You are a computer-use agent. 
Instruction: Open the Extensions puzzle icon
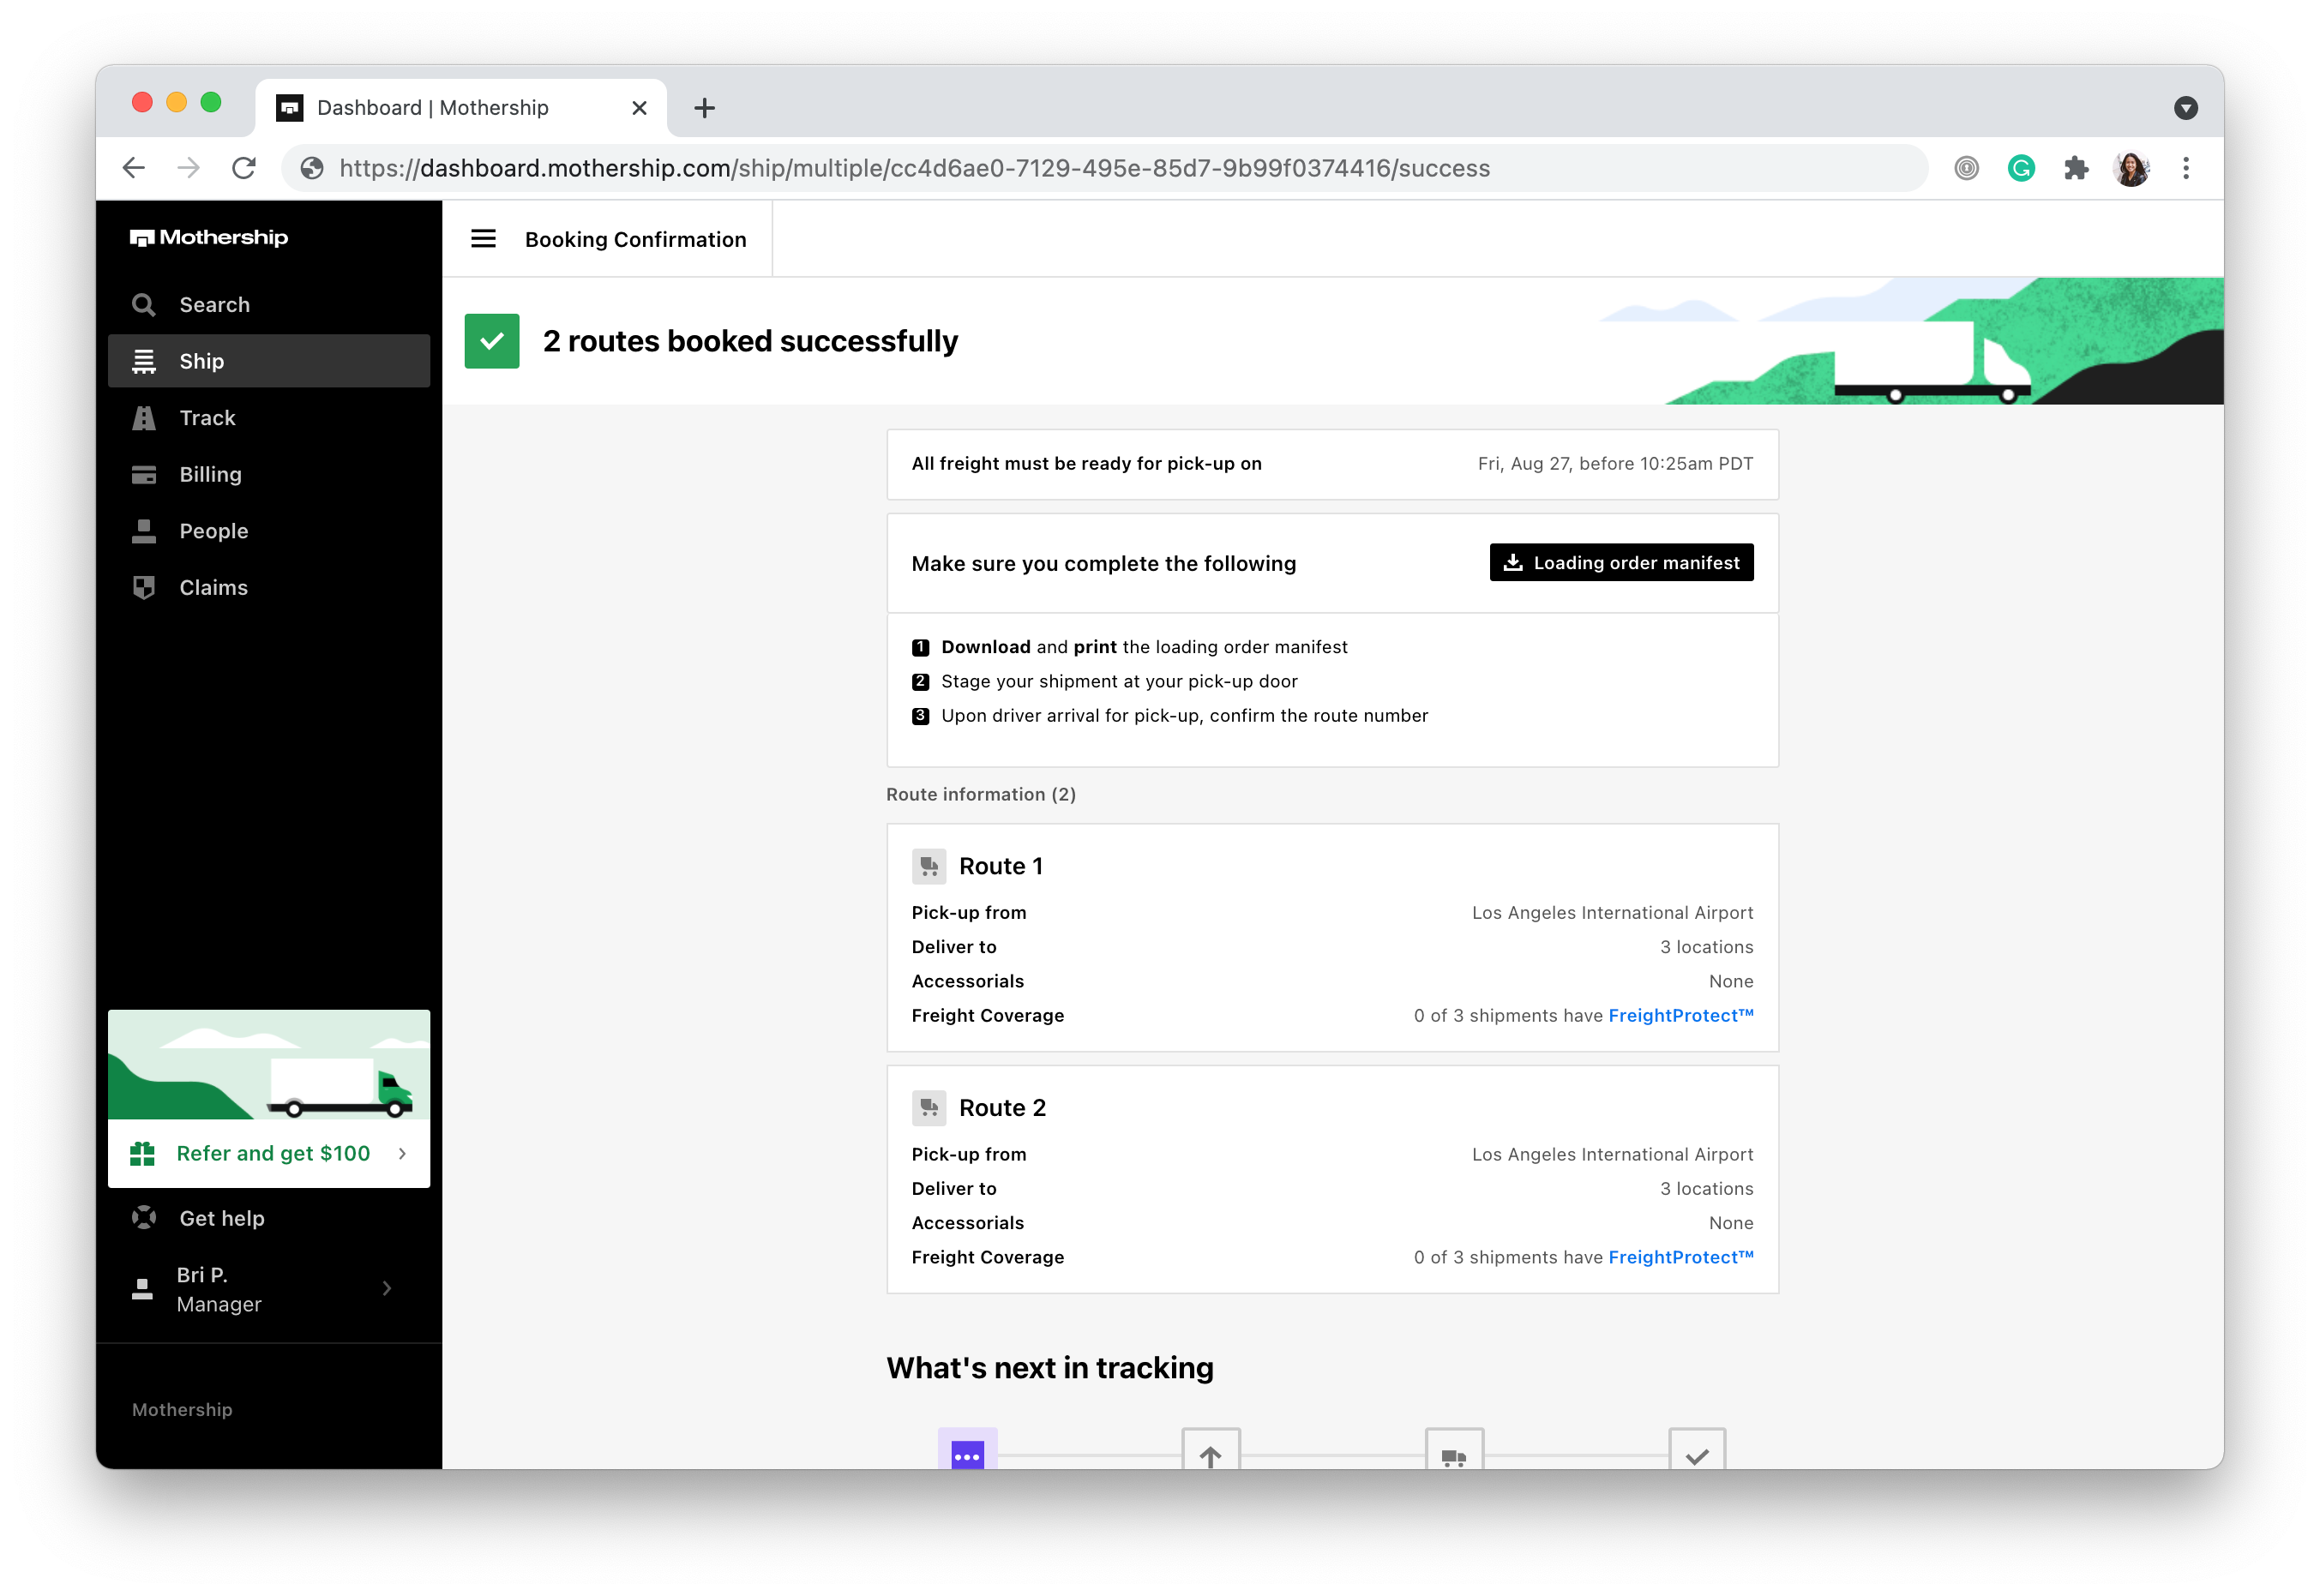click(2076, 168)
